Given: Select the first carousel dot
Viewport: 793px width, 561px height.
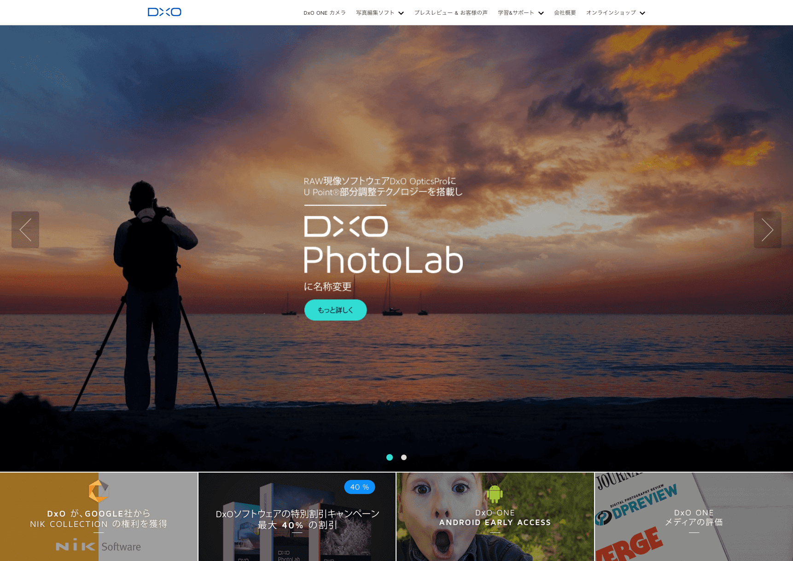Looking at the screenshot, I should [x=390, y=457].
